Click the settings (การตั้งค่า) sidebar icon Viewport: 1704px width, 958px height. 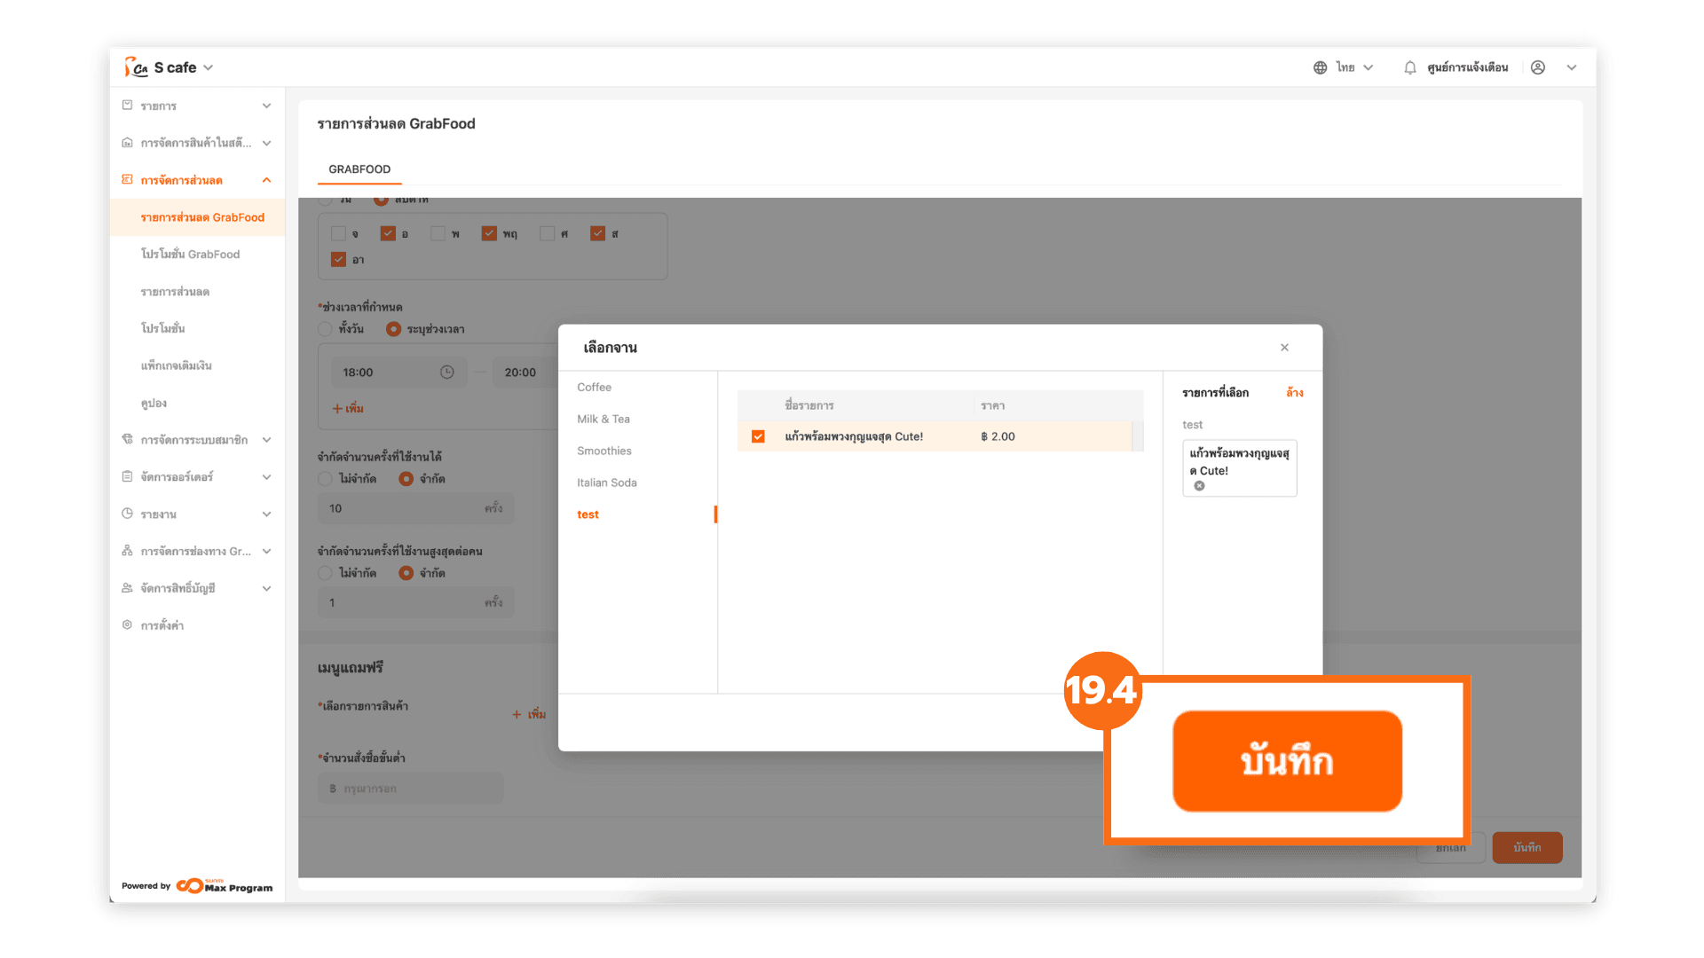pyautogui.click(x=127, y=625)
